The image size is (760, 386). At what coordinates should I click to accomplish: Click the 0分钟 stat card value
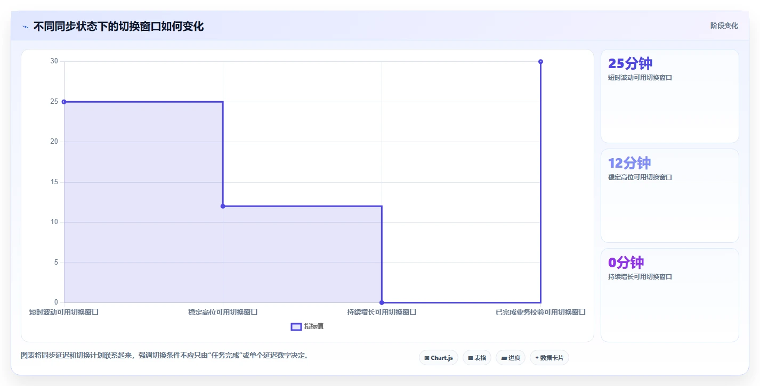[x=626, y=262]
